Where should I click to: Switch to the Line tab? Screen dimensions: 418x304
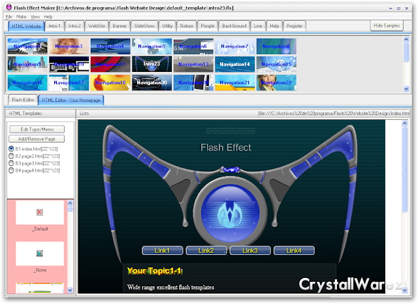click(x=258, y=26)
